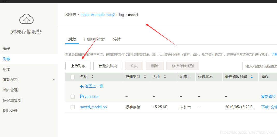Switch to the 已删除对象 tab
The width and height of the screenshot is (277, 137).
point(94,40)
